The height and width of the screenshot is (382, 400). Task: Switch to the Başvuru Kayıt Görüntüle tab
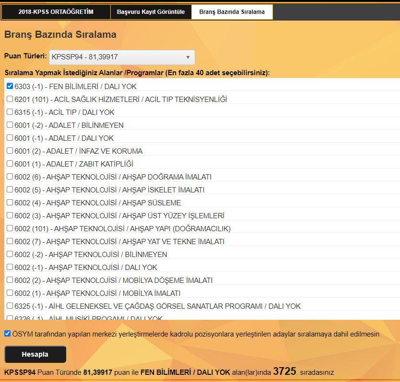pos(151,12)
